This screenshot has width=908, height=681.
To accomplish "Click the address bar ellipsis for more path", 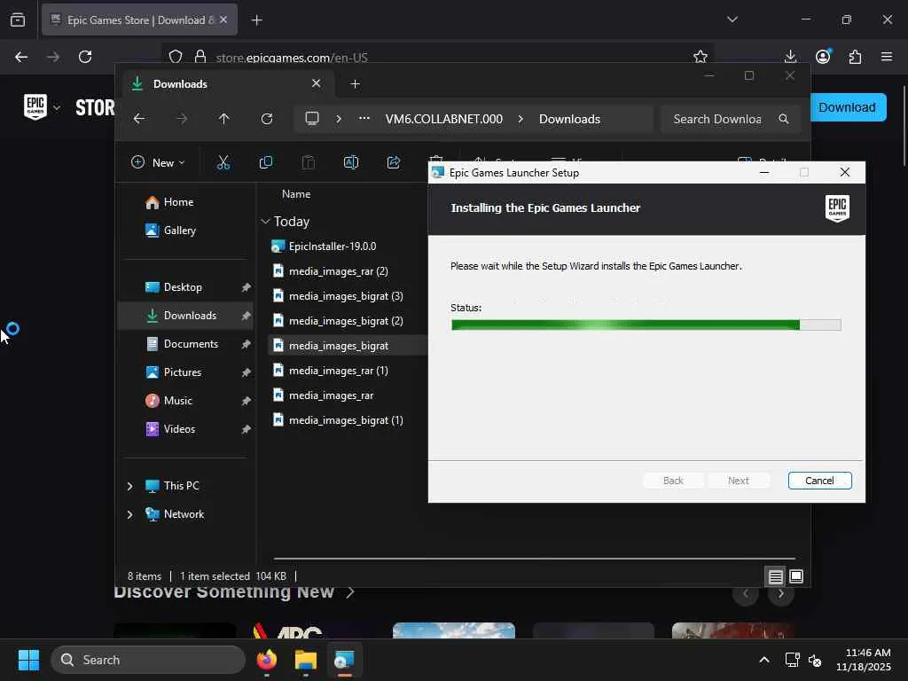I will click(364, 119).
